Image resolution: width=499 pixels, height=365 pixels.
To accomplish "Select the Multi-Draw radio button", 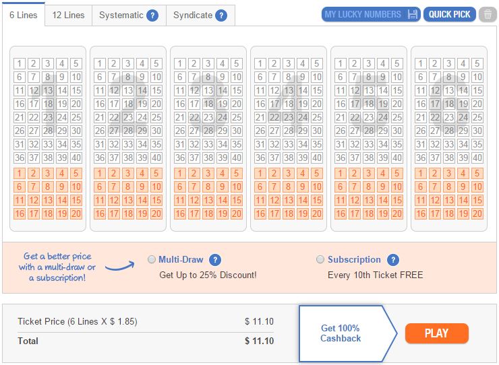I will pos(152,259).
